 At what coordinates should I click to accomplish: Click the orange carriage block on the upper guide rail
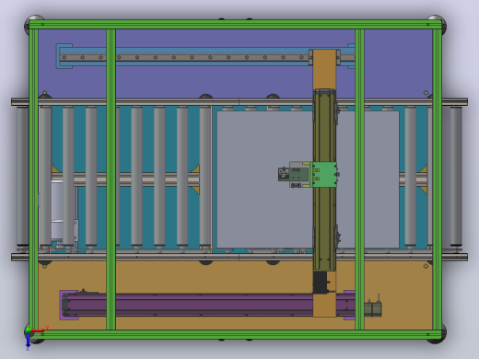pos(324,69)
